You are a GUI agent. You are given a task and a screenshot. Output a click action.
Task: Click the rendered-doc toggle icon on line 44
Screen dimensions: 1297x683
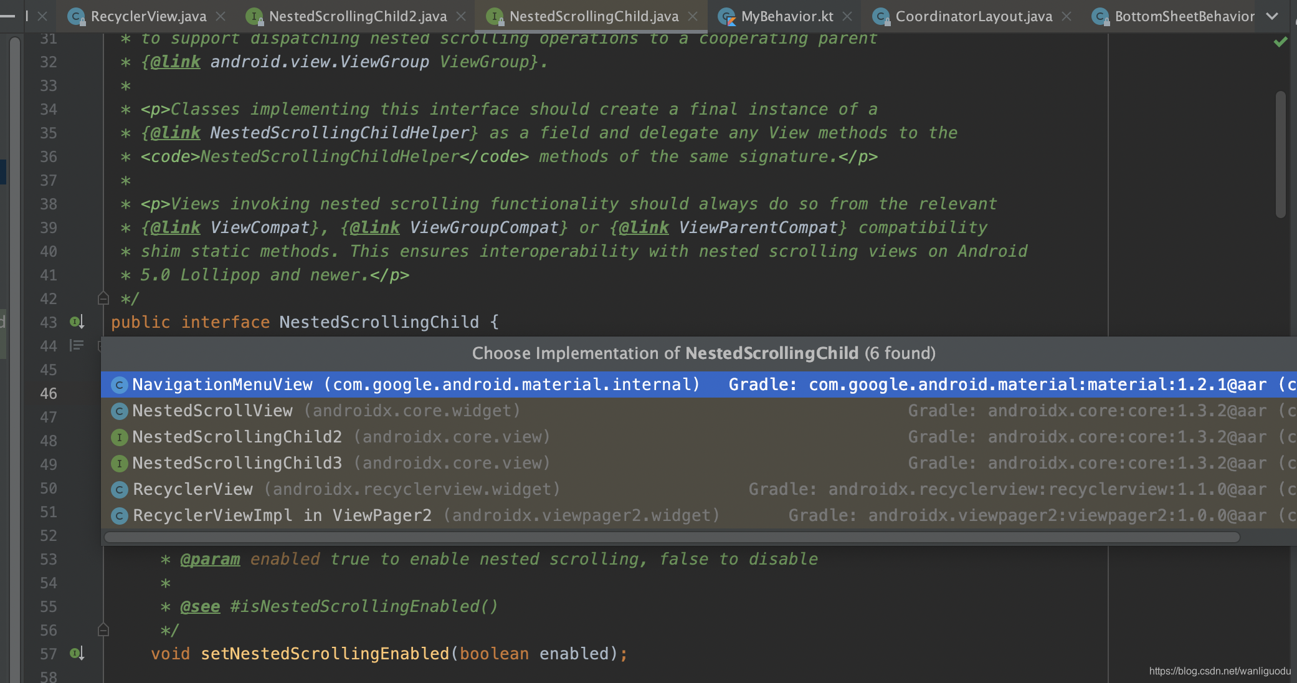77,345
